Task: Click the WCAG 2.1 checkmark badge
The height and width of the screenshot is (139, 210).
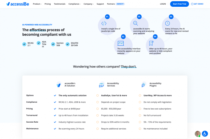Action: click(x=24, y=44)
